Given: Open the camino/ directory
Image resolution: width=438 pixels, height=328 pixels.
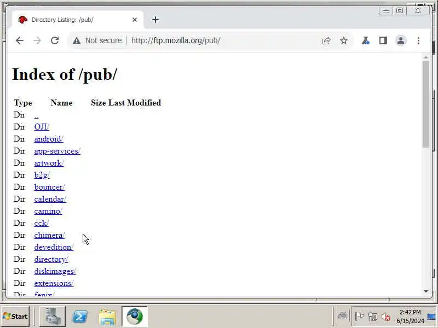Looking at the screenshot, I should 48,211.
